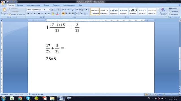The image size is (181, 101).
Task: Open the font size 24 dropdown
Action: pyautogui.click(x=49, y=10)
